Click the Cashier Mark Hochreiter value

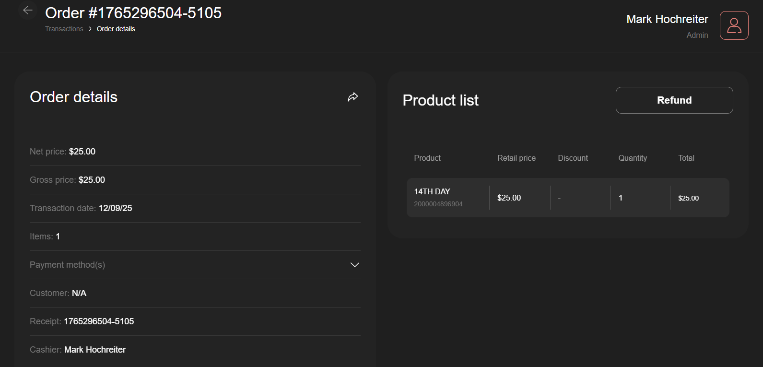95,350
